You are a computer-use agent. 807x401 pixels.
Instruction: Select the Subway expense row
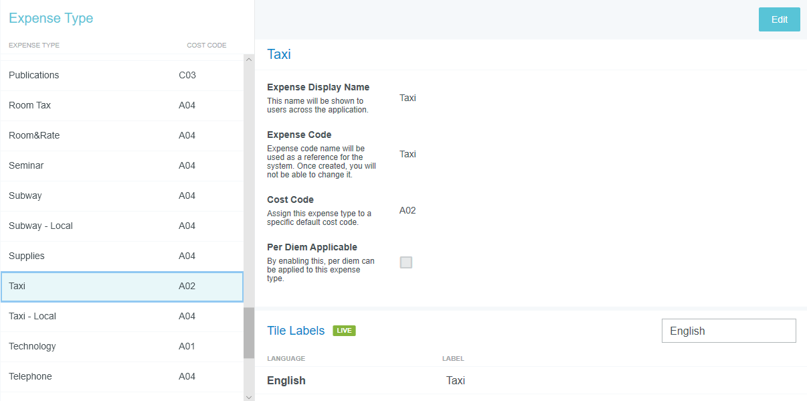point(120,195)
